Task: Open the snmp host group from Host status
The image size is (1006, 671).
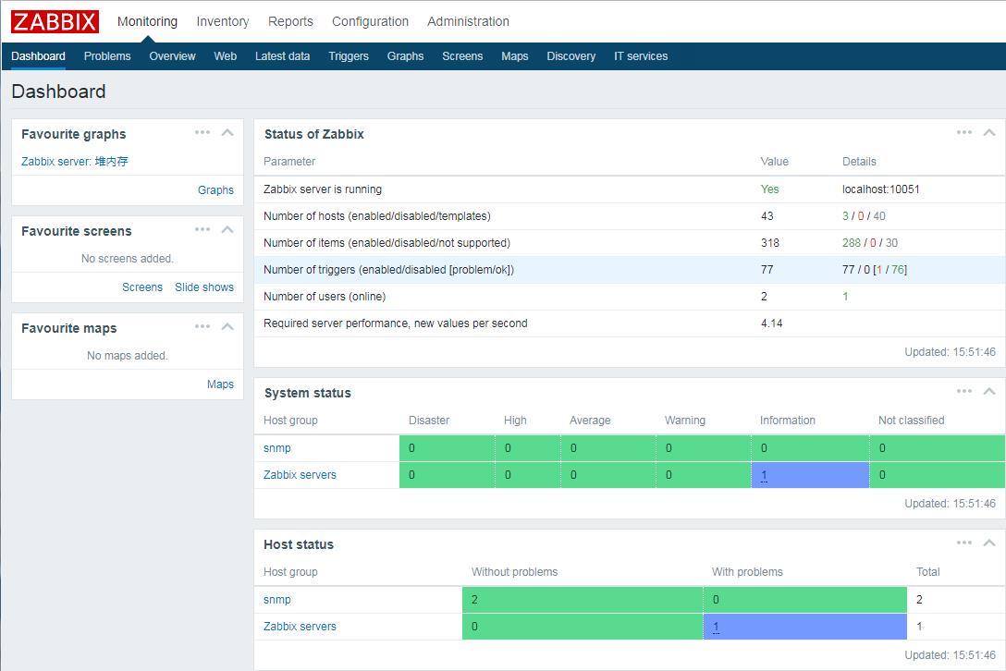Action: [276, 599]
